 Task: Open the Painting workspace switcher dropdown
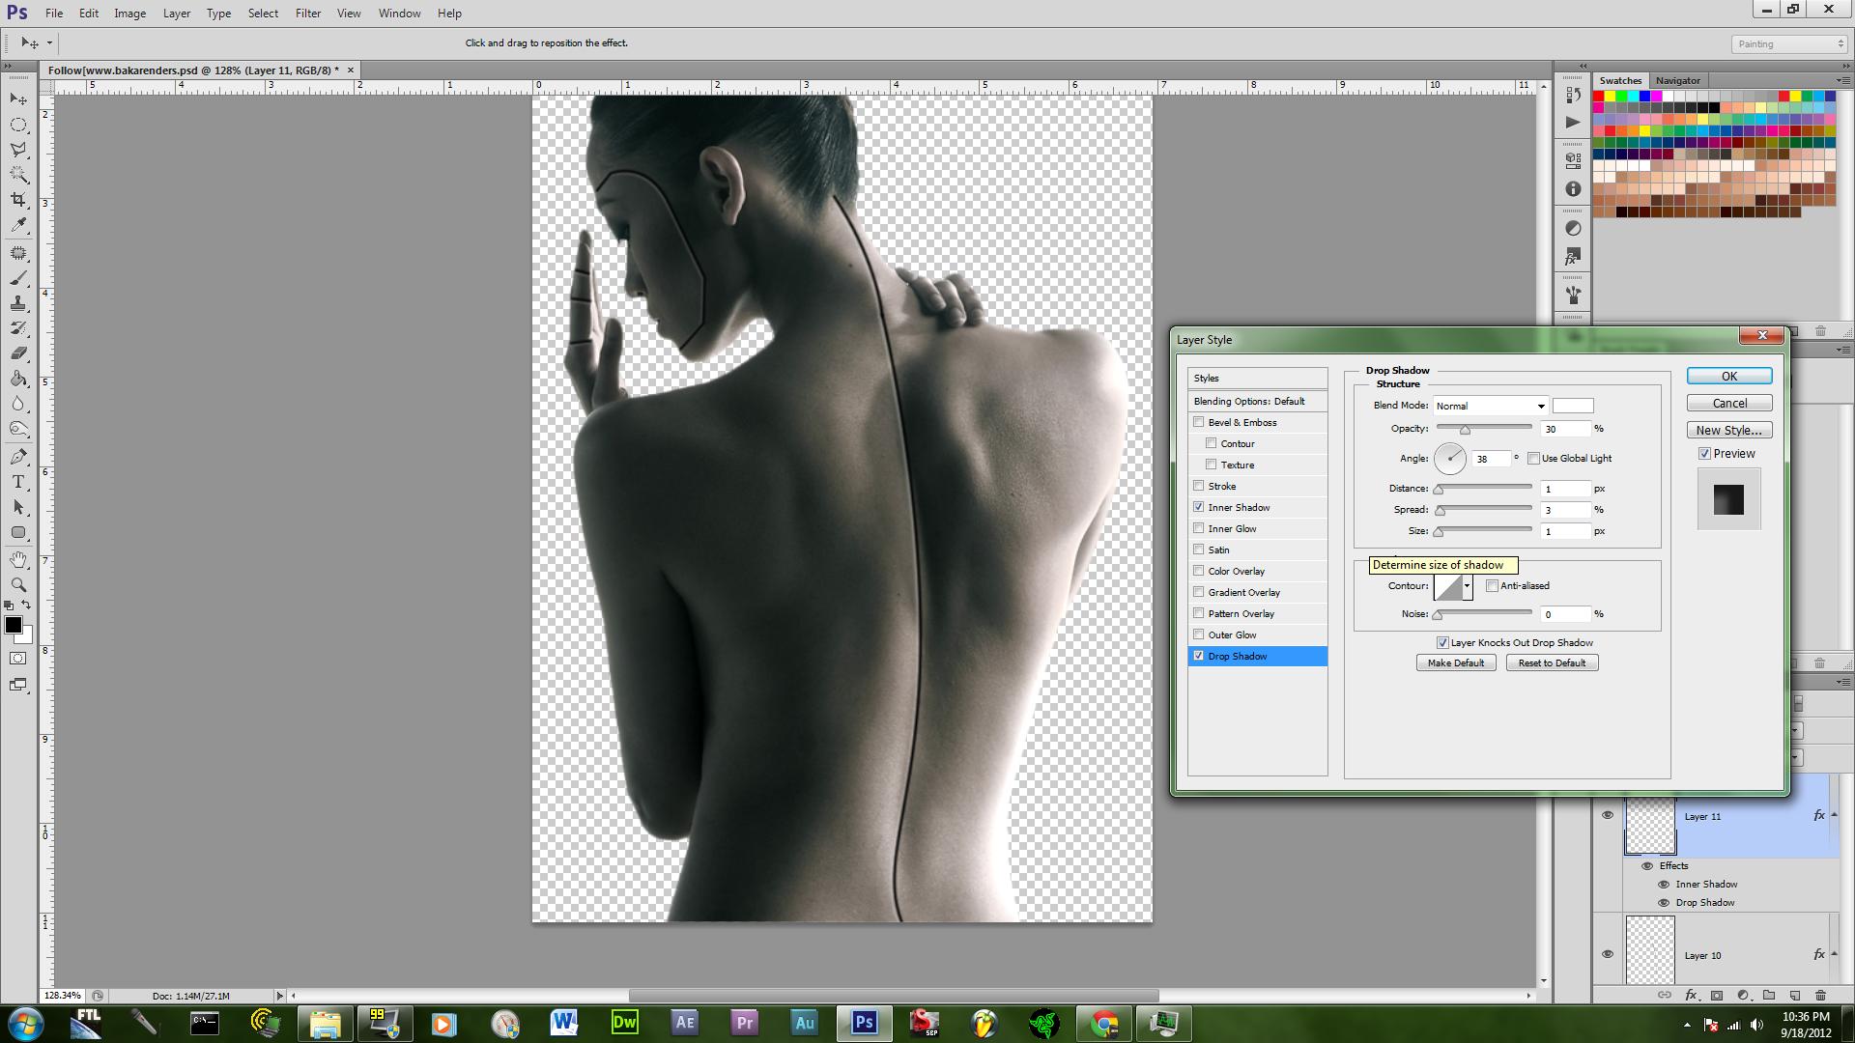tap(1789, 44)
